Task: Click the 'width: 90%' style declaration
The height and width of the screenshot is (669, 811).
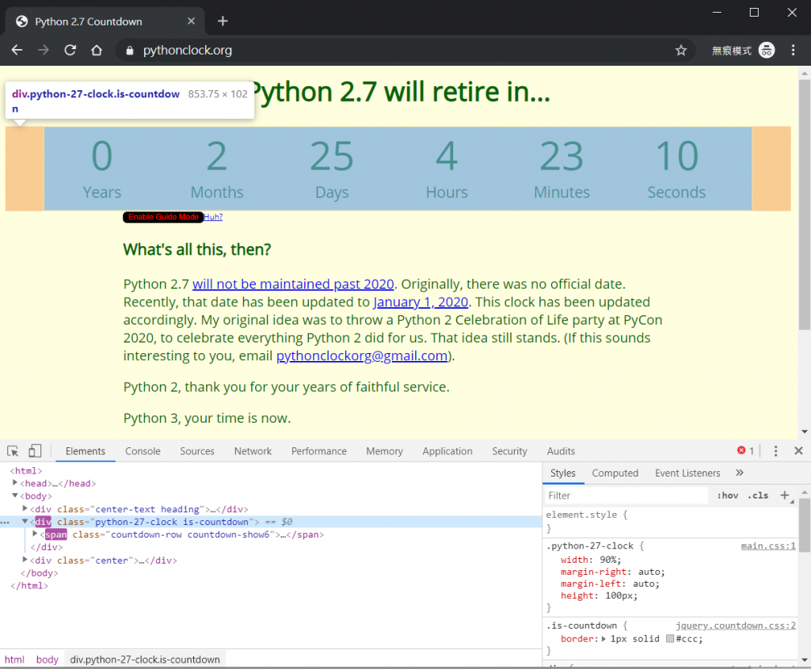Action: coord(591,560)
